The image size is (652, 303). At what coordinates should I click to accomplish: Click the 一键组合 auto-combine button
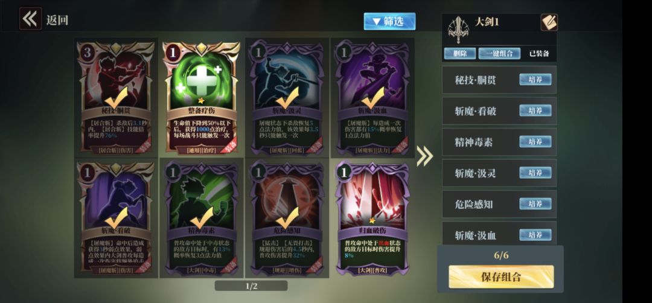click(x=499, y=53)
